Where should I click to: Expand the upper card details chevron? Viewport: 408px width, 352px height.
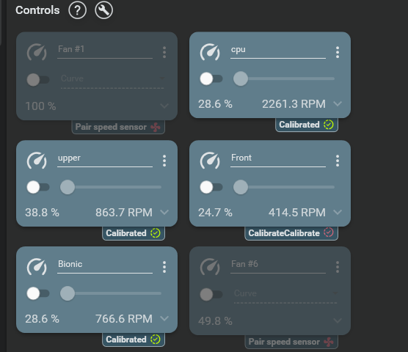click(164, 213)
